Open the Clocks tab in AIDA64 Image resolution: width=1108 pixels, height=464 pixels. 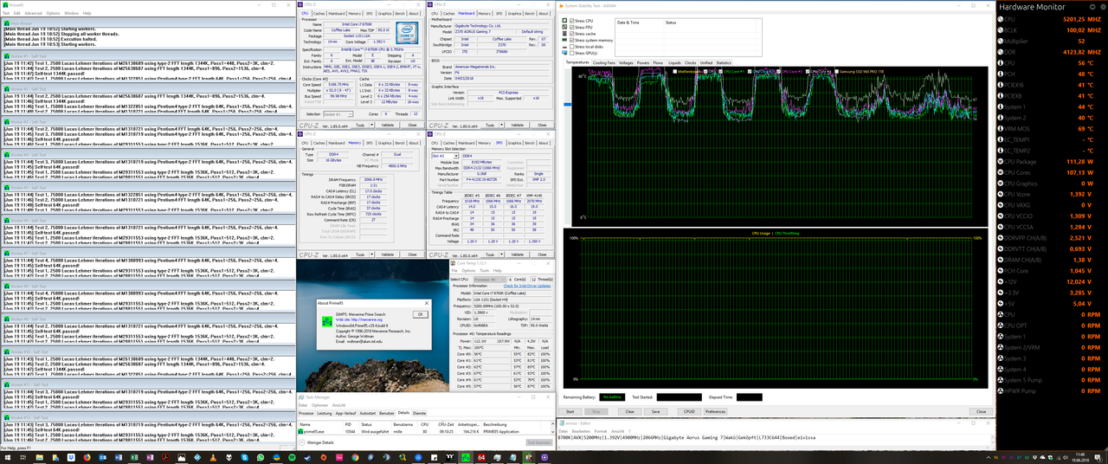[690, 62]
